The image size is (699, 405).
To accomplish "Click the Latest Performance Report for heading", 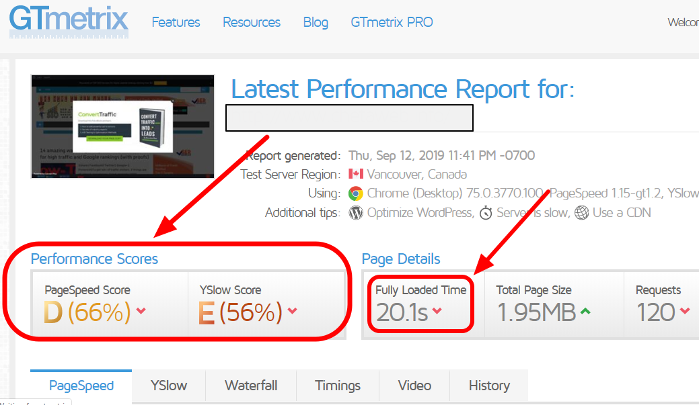I will [402, 89].
